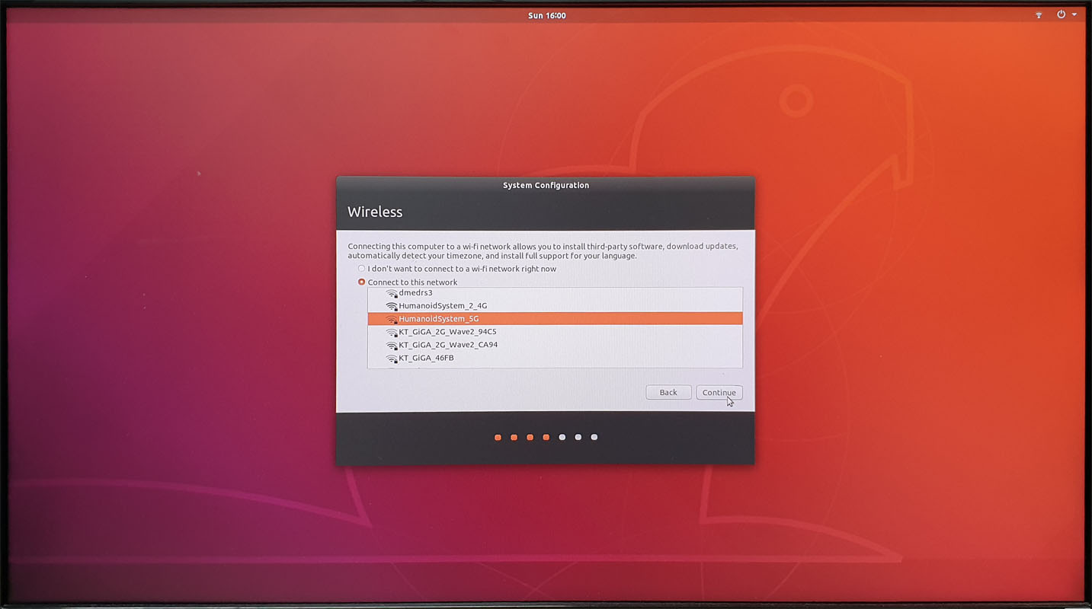This screenshot has width=1092, height=609.
Task: Select "I don't want to connect" radio option
Action: [362, 269]
